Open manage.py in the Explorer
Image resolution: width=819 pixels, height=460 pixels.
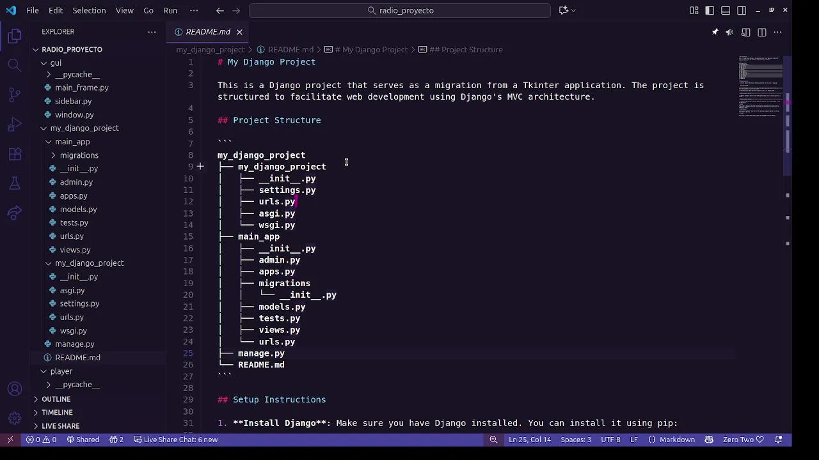point(75,344)
